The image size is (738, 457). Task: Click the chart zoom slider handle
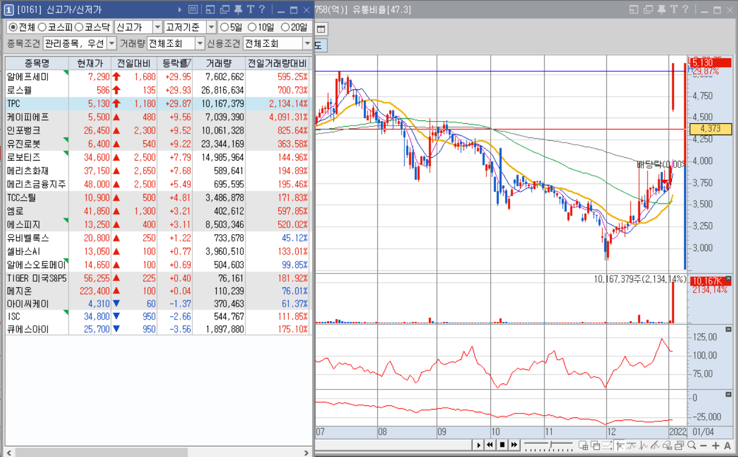[x=550, y=445]
